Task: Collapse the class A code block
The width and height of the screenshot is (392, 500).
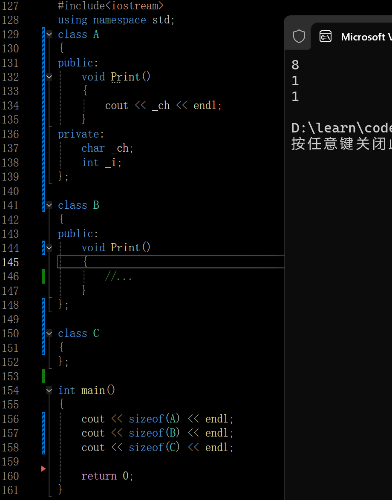Action: tap(49, 34)
